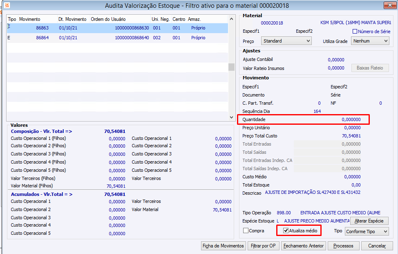The width and height of the screenshot is (398, 254).
Task: Open the Utiliza Grade Nenhum dropdown
Action: click(x=370, y=41)
